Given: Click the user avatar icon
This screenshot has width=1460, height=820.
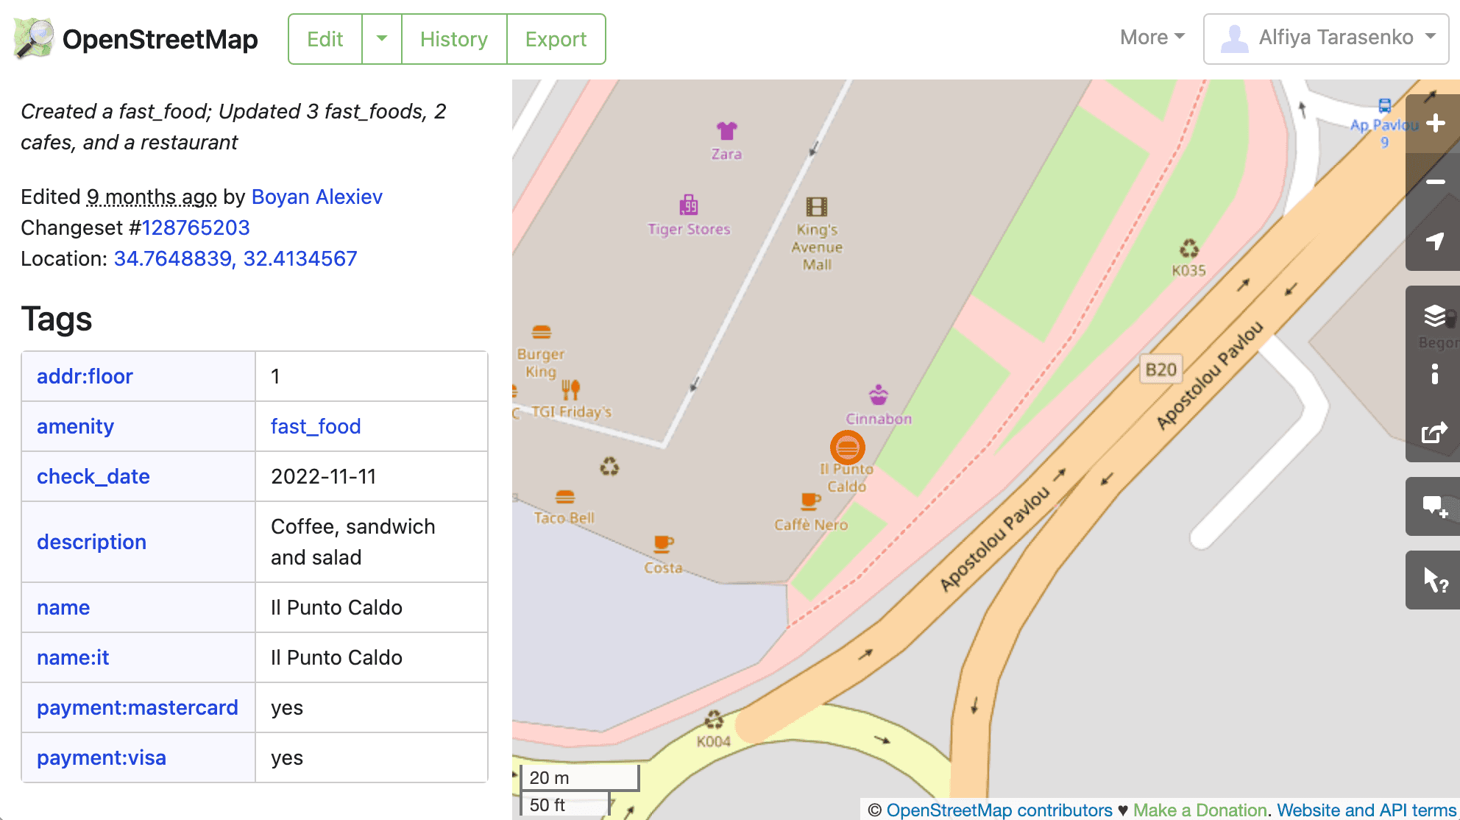Looking at the screenshot, I should (1234, 38).
